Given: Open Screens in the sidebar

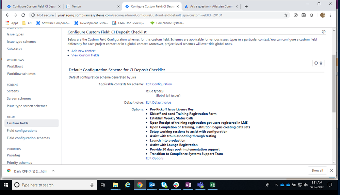Looking at the screenshot, I should (x=13, y=91).
